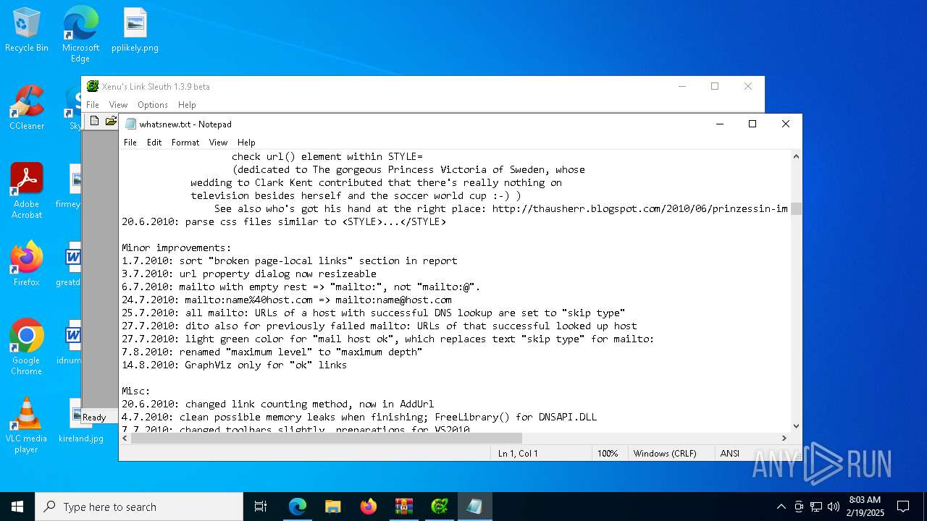
Task: Open Task View on taskbar
Action: (261, 507)
